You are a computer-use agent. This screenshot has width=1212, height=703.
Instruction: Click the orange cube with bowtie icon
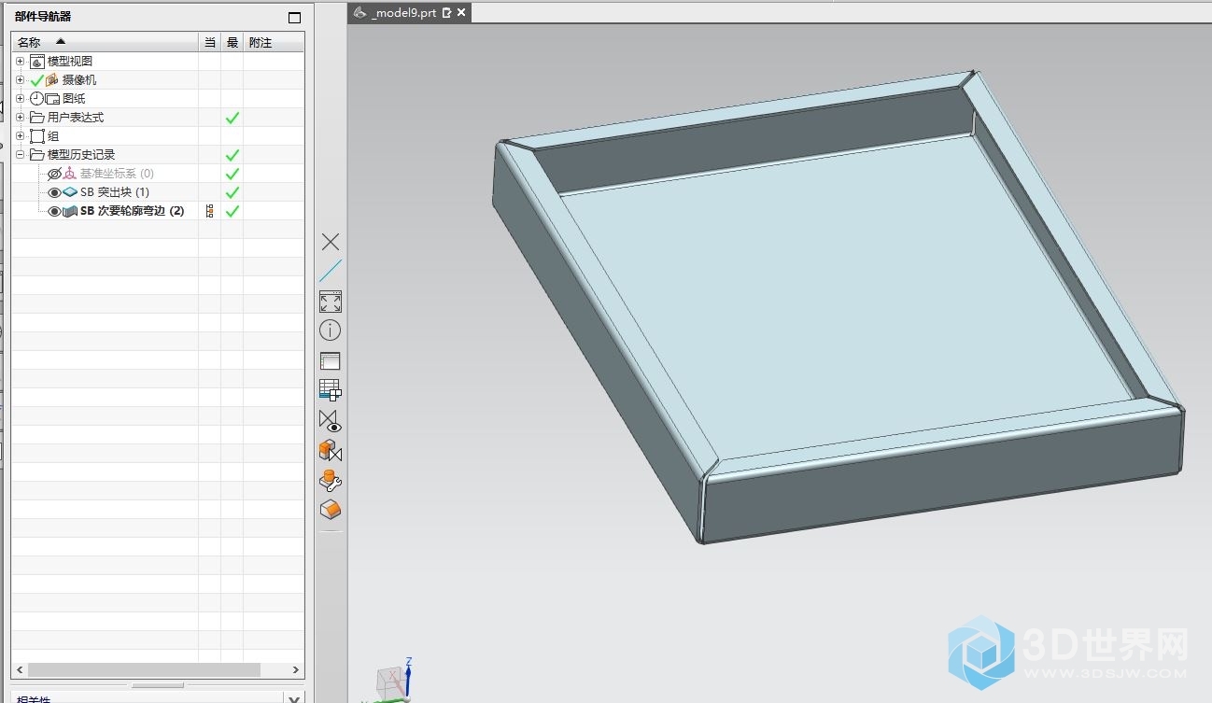point(331,451)
